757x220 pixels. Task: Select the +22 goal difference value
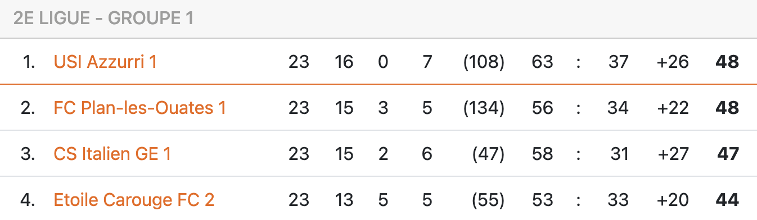673,107
